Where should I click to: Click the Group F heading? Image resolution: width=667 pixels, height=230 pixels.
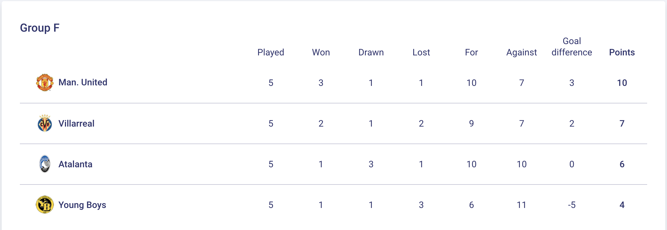(40, 28)
